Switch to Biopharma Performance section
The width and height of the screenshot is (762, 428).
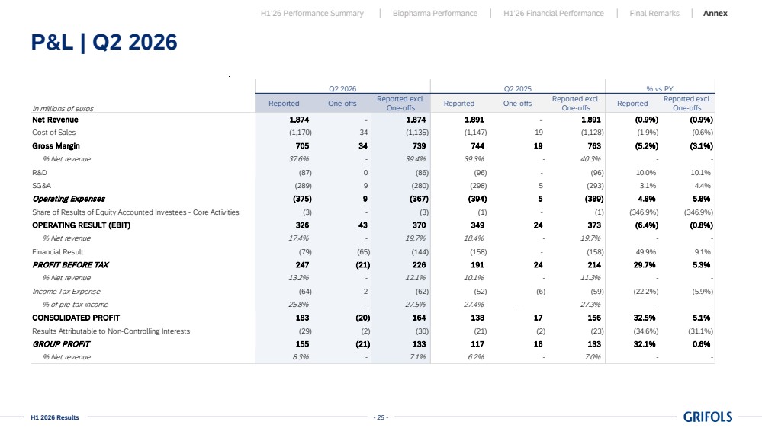435,13
